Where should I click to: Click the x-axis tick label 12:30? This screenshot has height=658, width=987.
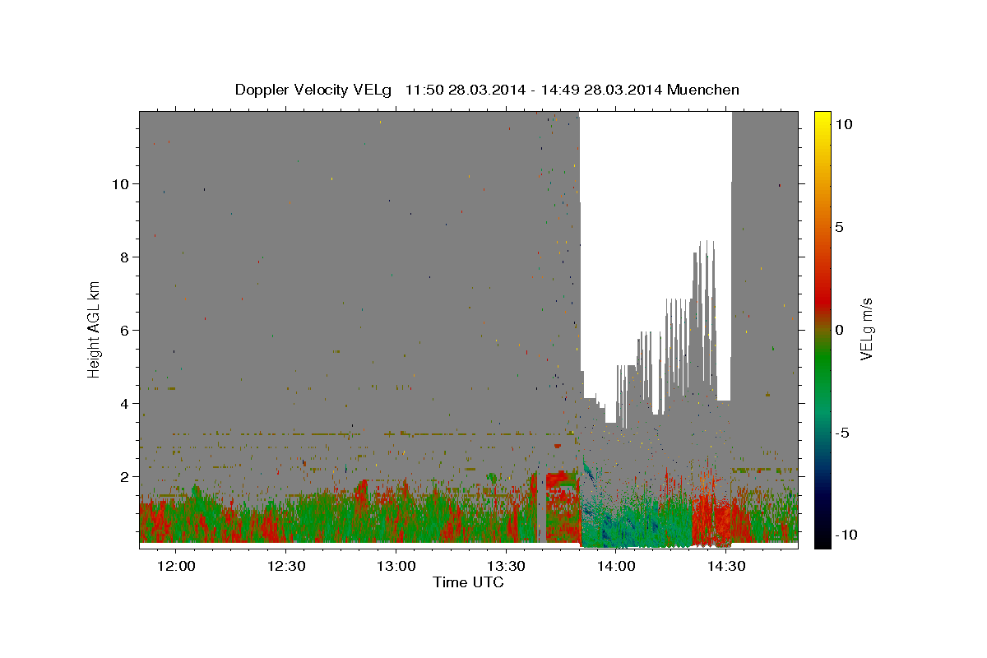tap(285, 567)
